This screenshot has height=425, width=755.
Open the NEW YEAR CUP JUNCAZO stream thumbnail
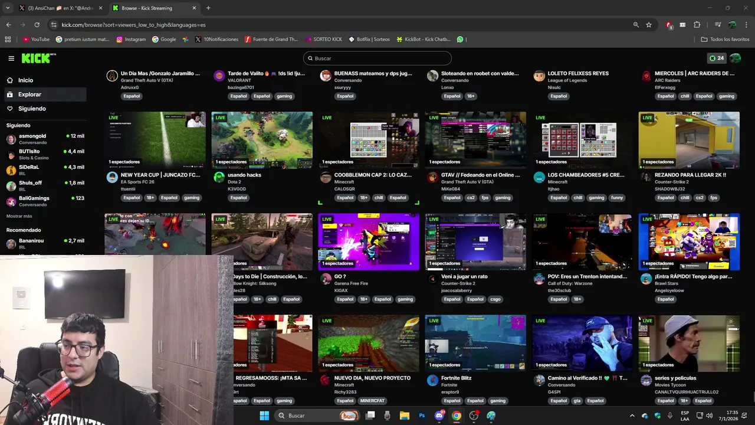(x=155, y=140)
